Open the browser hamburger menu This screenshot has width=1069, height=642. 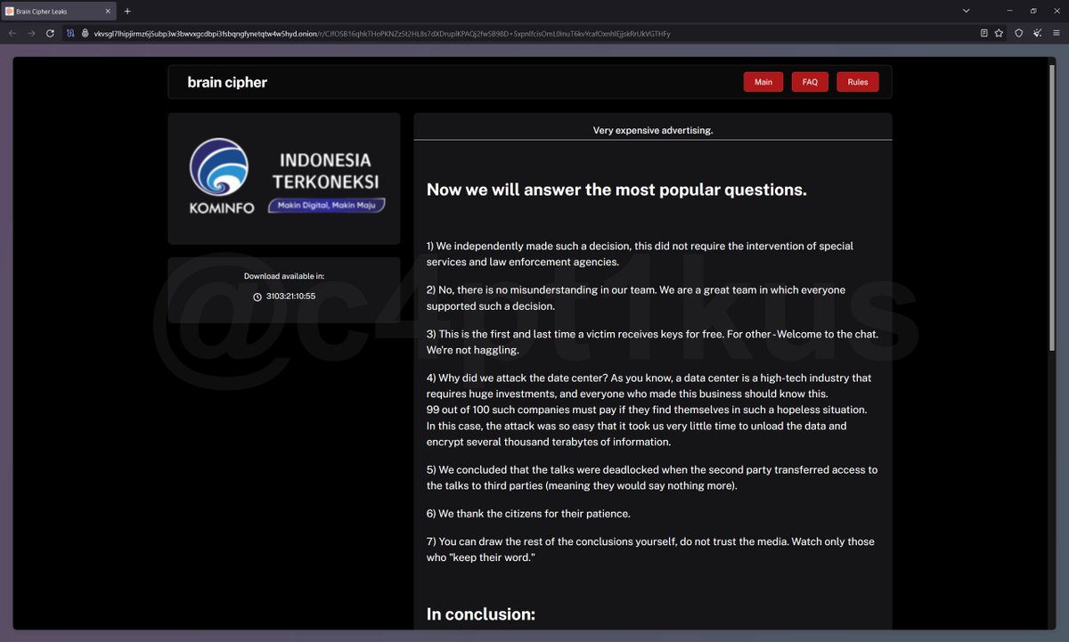[x=1057, y=33]
